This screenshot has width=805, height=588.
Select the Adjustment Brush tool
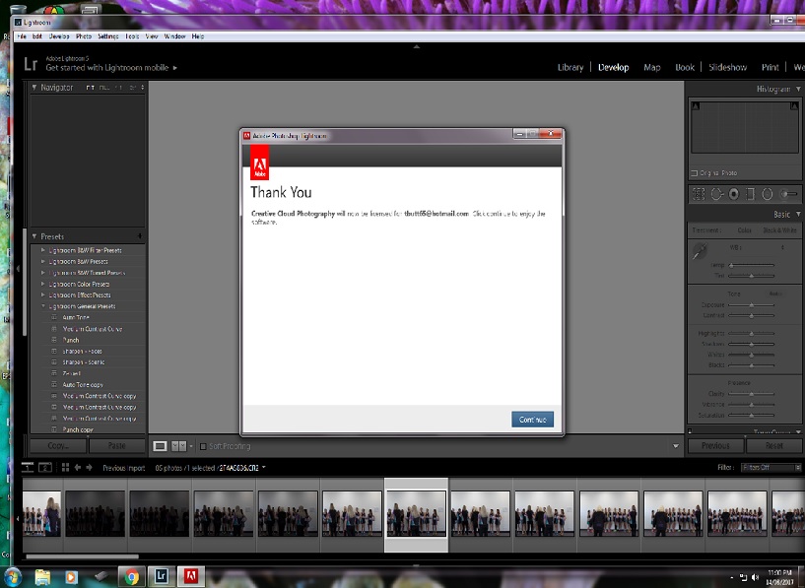coord(788,194)
